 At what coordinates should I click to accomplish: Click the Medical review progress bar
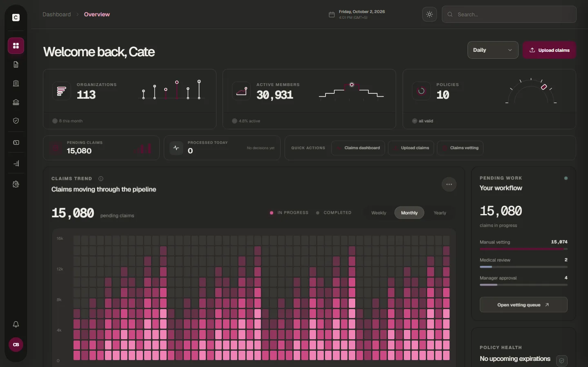[x=523, y=267]
